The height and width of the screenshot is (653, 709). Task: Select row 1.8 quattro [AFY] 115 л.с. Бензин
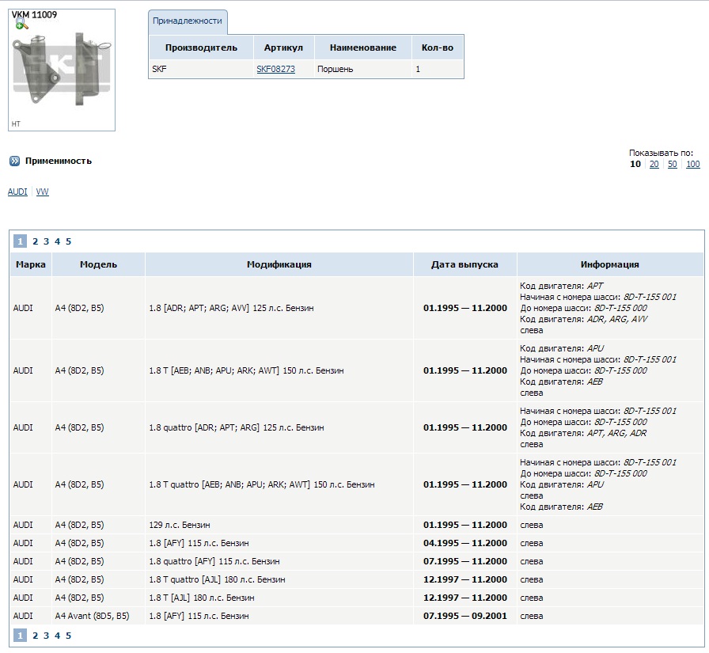[357, 561]
